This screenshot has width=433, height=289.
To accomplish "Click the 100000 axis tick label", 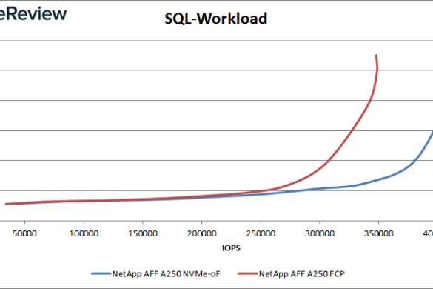I will (x=84, y=233).
